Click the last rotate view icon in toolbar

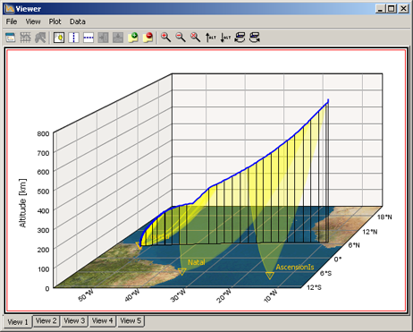pyautogui.click(x=255, y=38)
